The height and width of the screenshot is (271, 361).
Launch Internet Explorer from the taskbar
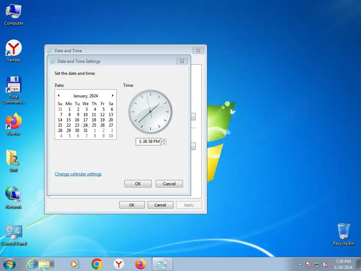(x=31, y=264)
